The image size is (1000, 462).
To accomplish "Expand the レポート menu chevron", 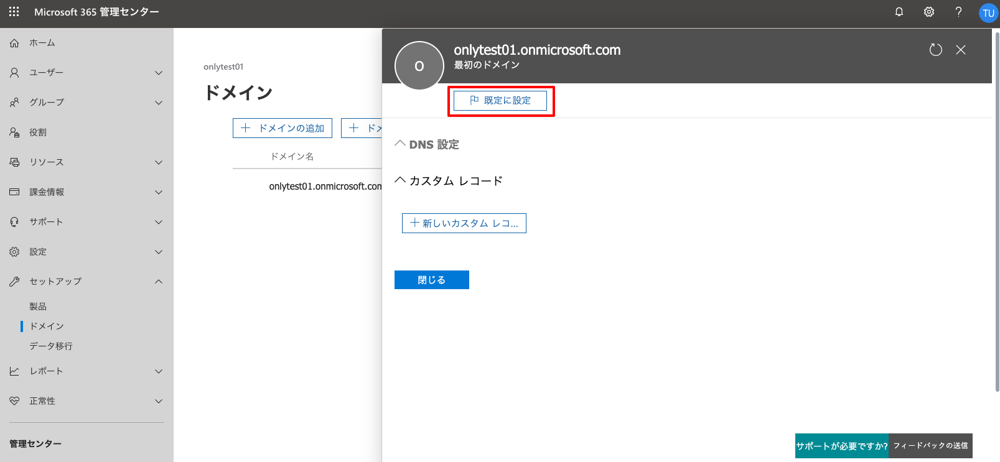I will click(159, 371).
